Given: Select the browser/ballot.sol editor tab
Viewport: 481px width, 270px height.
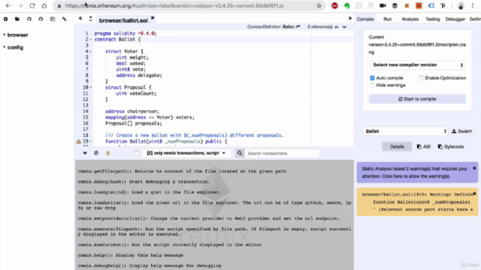Looking at the screenshot, I should [x=123, y=20].
